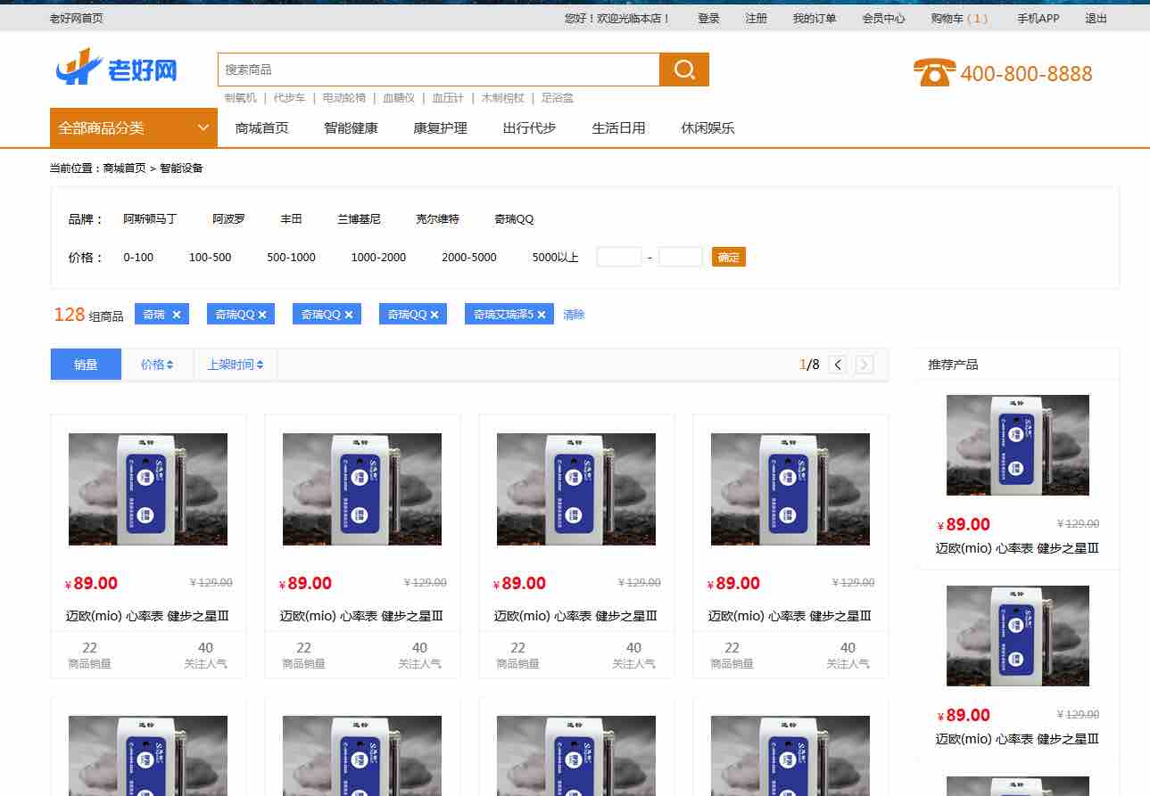Go to previous page with left arrow
Image resolution: width=1150 pixels, height=796 pixels.
(838, 365)
